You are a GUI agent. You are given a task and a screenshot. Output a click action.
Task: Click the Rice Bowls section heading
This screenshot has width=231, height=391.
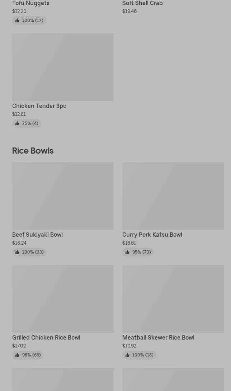click(x=33, y=151)
